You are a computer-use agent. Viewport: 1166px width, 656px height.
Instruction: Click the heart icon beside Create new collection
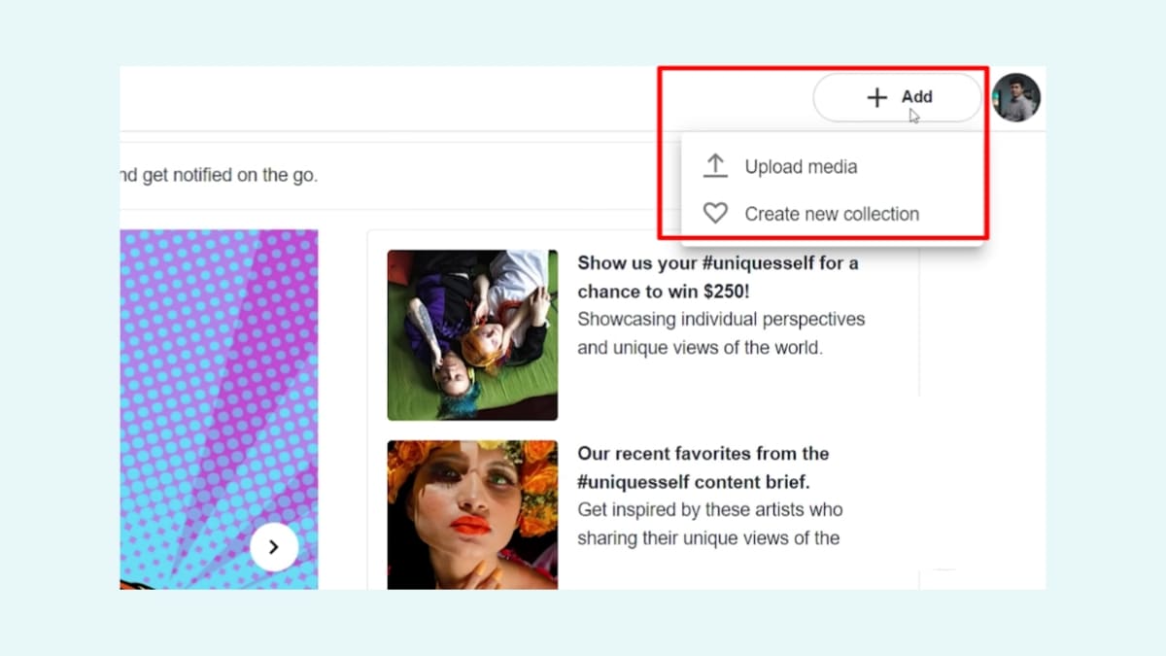715,213
